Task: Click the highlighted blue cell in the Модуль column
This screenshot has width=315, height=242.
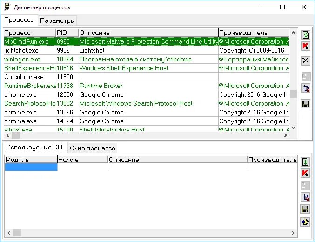Action: point(31,167)
